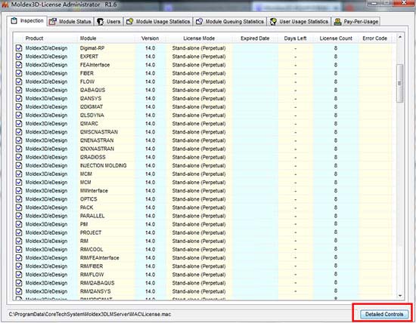This screenshot has width=416, height=323.
Task: Toggle the RIM/COOL module checkbox
Action: tap(19, 249)
